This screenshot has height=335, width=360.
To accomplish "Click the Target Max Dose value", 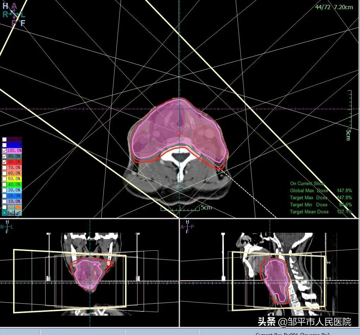I will 344,198.
